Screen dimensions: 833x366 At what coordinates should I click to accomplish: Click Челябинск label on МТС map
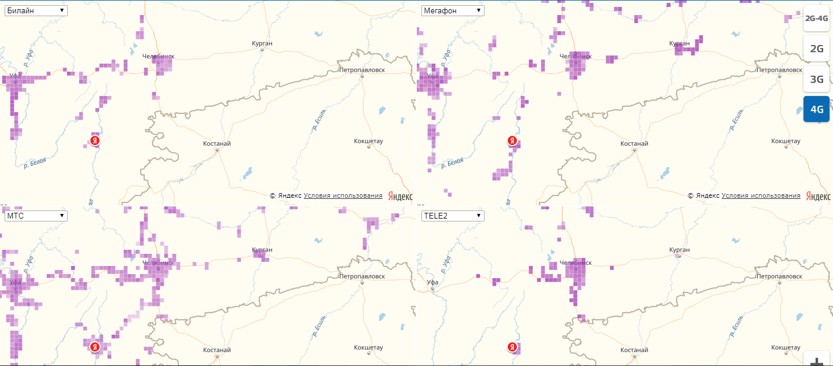point(159,262)
